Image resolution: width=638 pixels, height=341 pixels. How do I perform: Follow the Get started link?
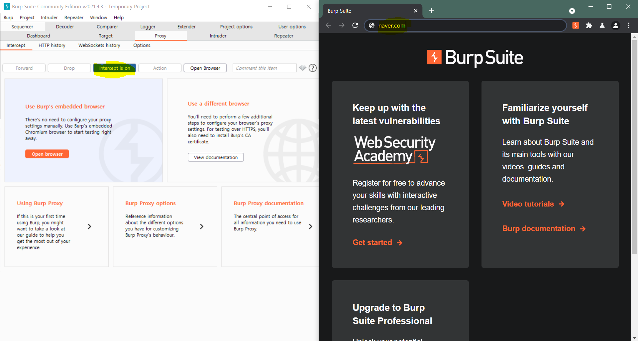(377, 243)
